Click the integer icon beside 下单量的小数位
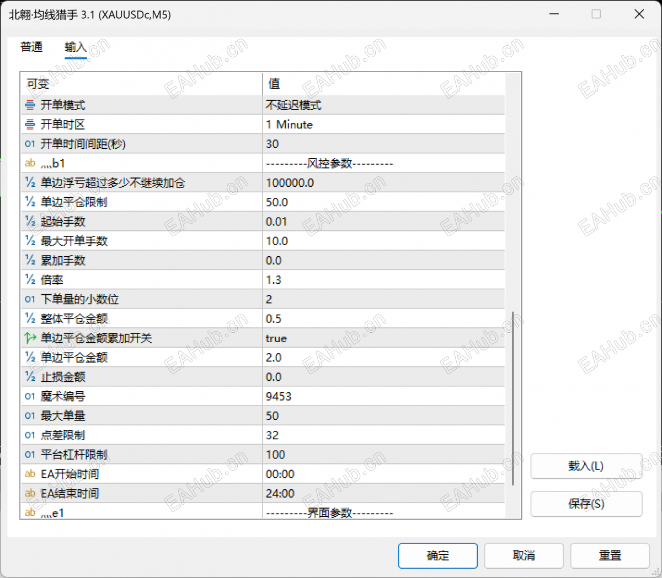662x578 pixels. point(30,299)
